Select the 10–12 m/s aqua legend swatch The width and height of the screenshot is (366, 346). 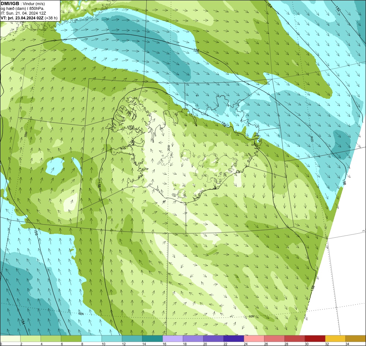[112, 339]
